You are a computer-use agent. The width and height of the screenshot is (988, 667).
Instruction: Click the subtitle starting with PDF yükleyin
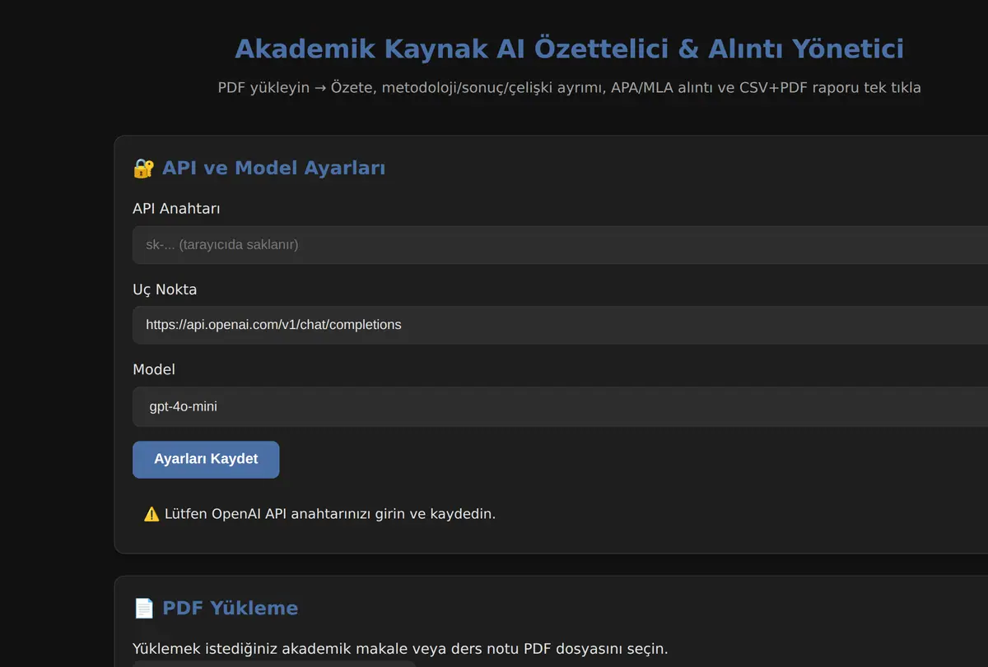click(569, 87)
